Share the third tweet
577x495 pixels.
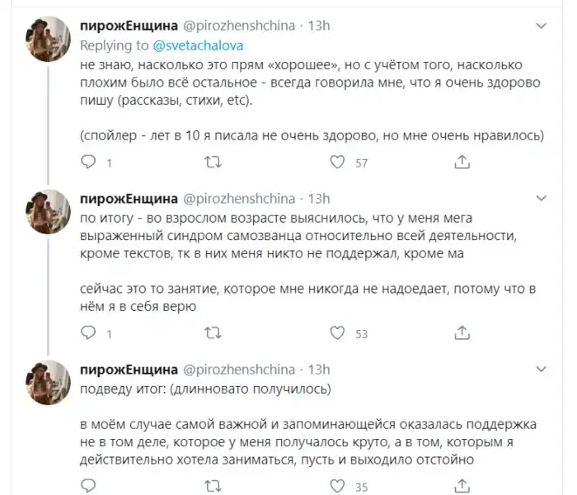pyautogui.click(x=462, y=486)
